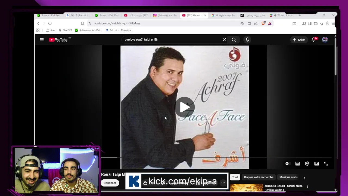This screenshot has width=348, height=196.
Task: Open the browser music note playlist icon
Action: coord(304,23)
